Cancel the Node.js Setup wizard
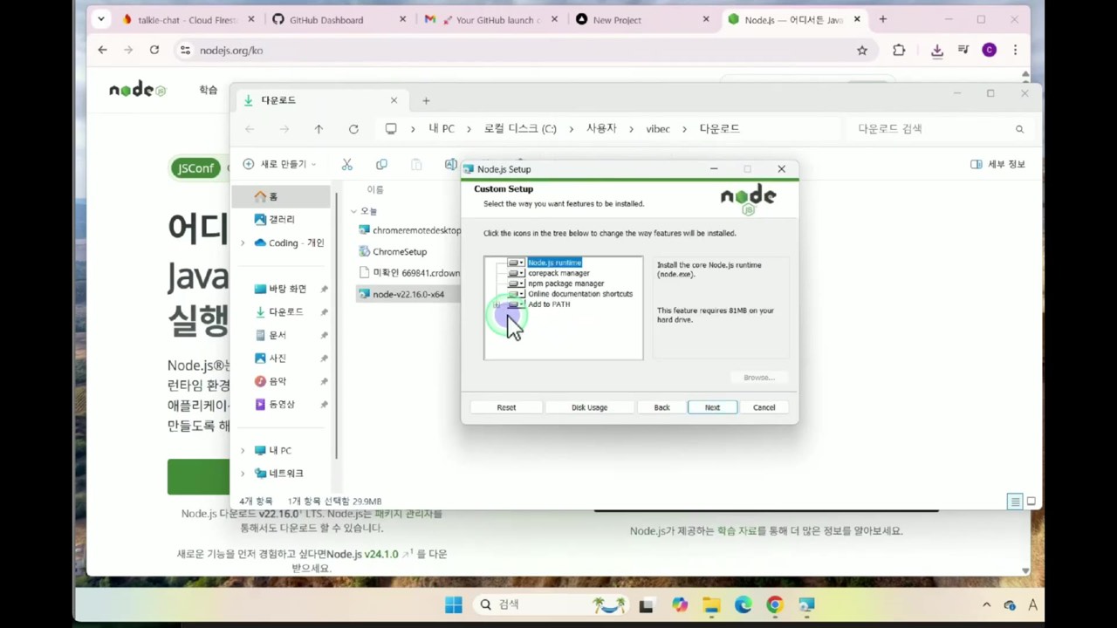Image resolution: width=1117 pixels, height=628 pixels. pos(764,407)
